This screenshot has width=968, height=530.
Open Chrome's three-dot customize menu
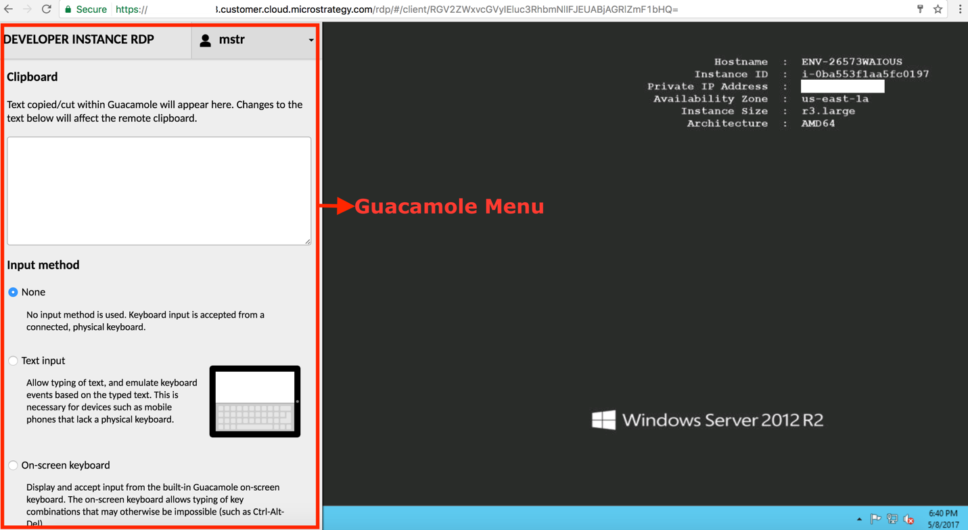tap(961, 9)
